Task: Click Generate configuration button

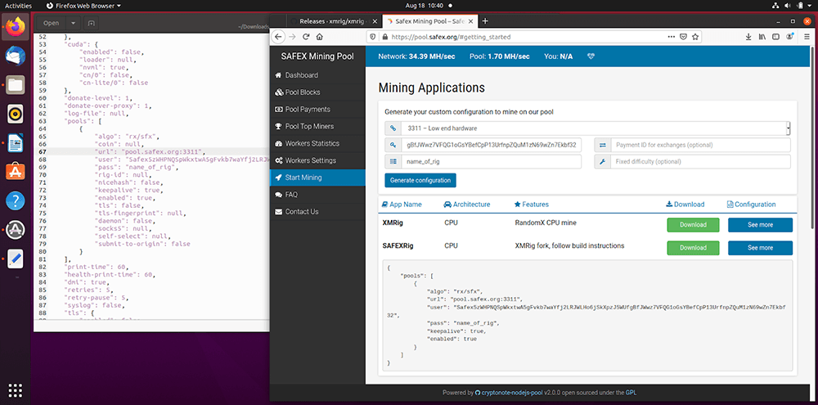Action: (x=420, y=180)
